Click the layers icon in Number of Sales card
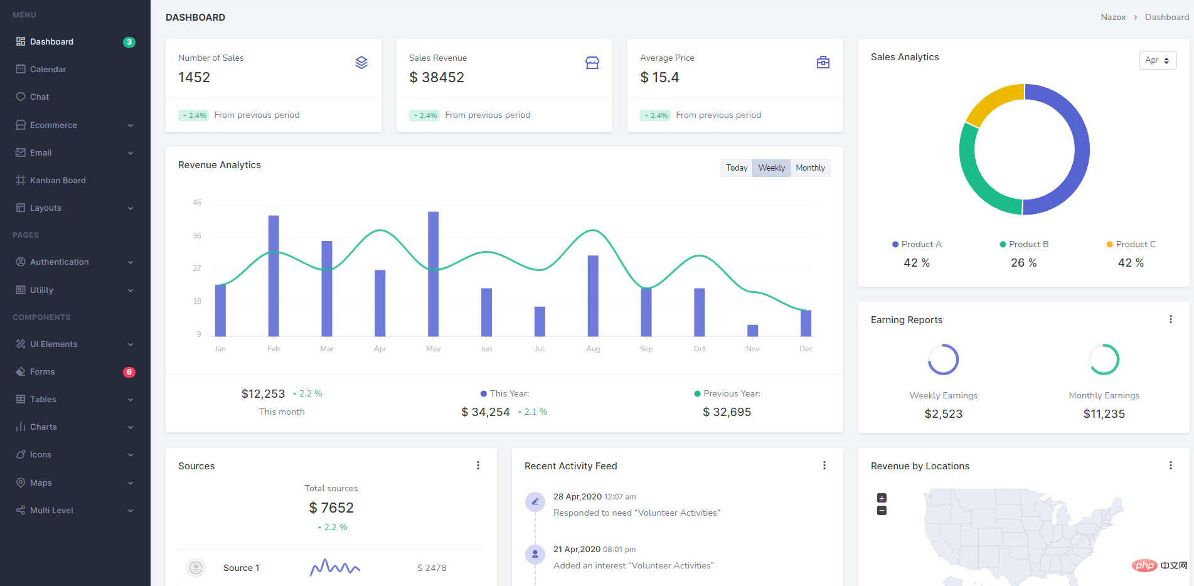 coord(361,63)
